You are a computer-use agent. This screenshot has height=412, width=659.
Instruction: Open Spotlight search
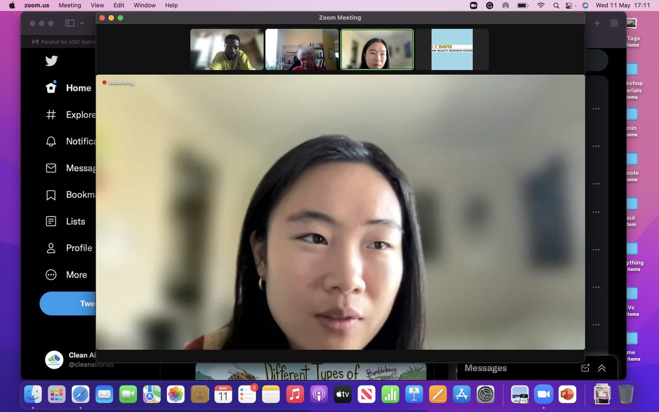pos(556,5)
